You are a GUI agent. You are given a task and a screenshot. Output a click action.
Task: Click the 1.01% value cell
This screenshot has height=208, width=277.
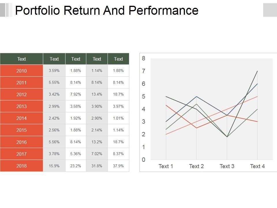click(x=118, y=118)
